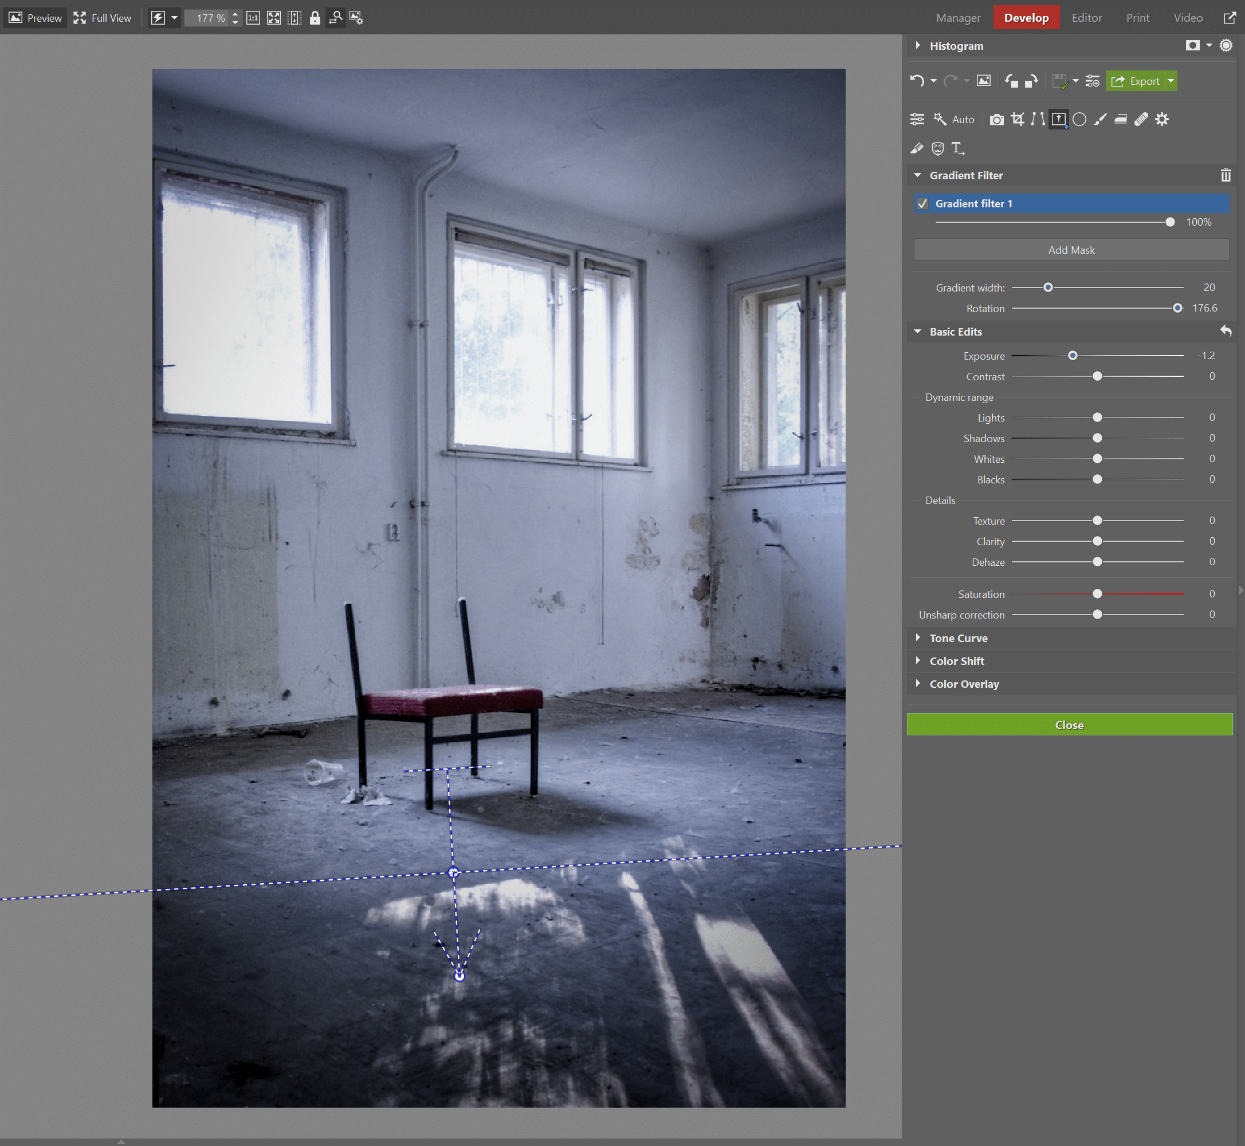
Task: Open the Radial Filter tool
Action: [1079, 119]
